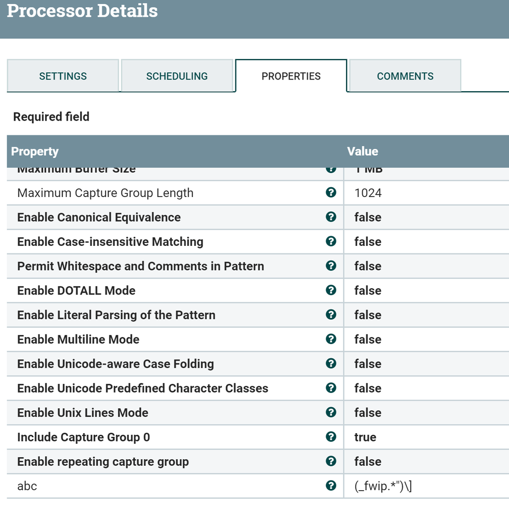Screen dimensions: 509x506
Task: Click help icon for Enable Canonical Equivalence
Action: pos(331,217)
